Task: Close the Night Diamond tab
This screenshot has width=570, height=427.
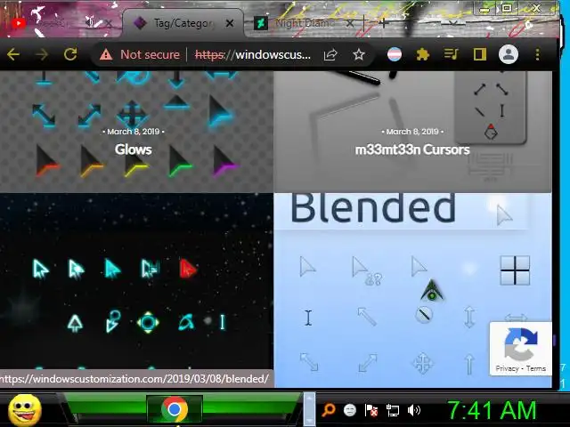Action: point(349,24)
